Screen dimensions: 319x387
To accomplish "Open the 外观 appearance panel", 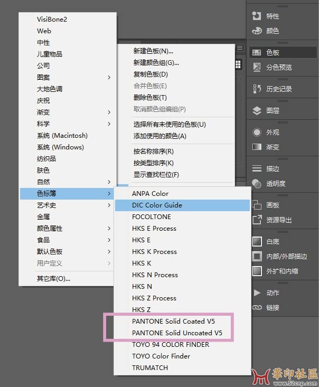I will coord(257,133).
